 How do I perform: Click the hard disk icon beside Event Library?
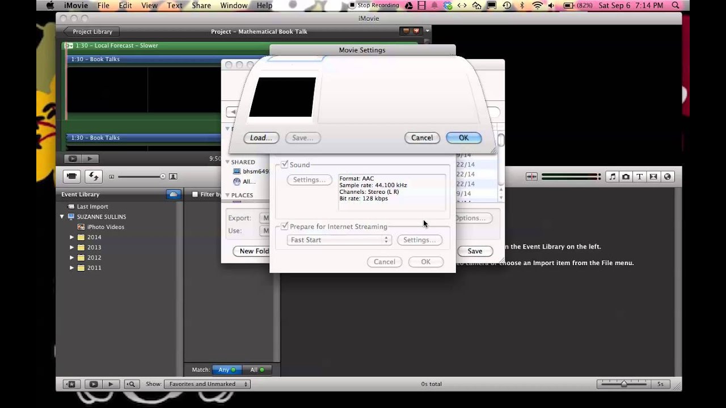point(174,194)
